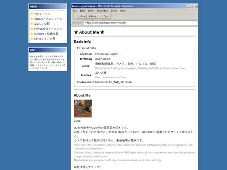Click the 'Likes' row label
The image size is (227, 170).
pos(86,66)
